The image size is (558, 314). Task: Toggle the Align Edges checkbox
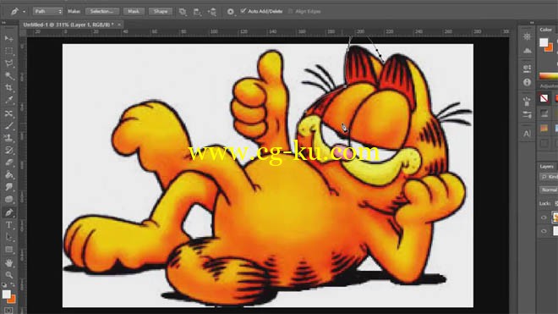290,11
